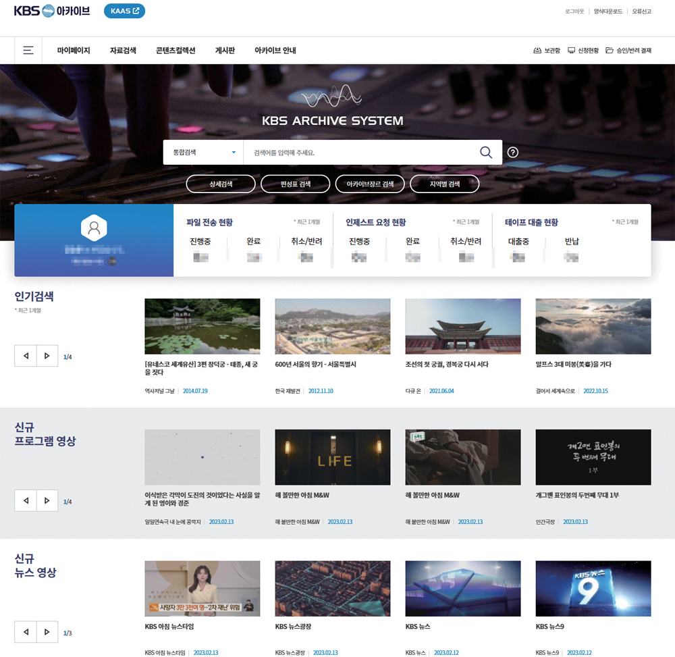Click the 아카이브장르 검색 button
675x657 pixels.
[370, 184]
